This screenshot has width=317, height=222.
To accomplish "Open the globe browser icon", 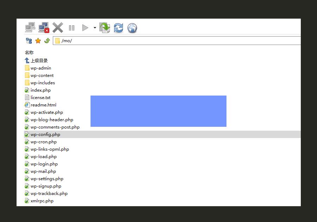I will click(x=132, y=28).
